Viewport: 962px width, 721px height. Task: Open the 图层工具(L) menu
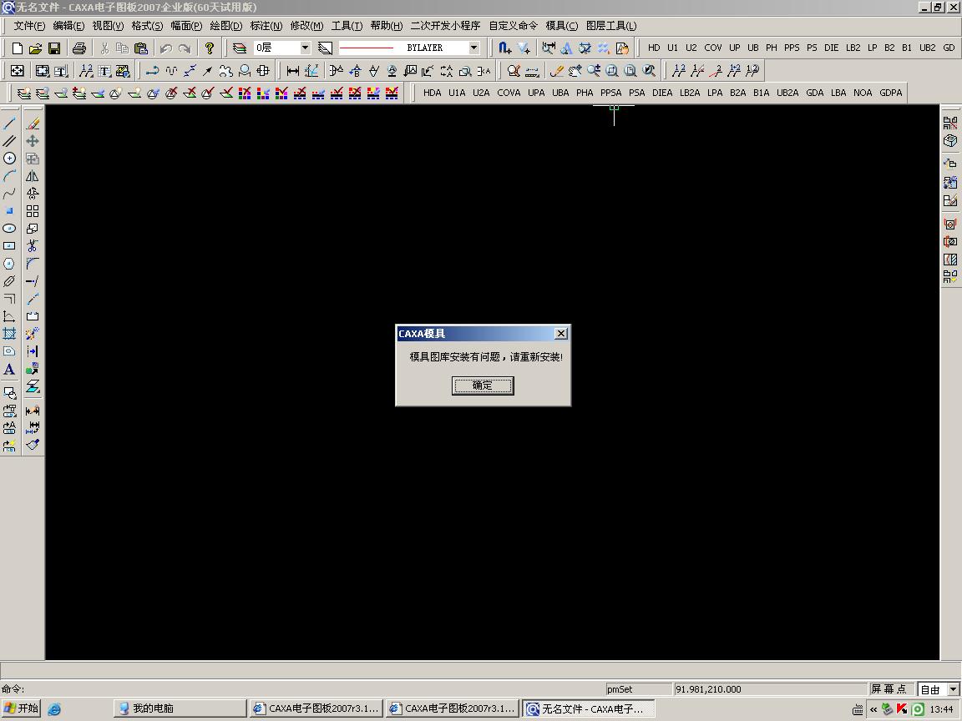611,26
